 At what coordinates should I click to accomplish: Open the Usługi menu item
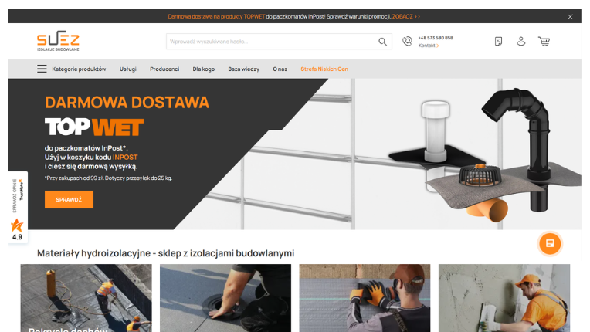[x=128, y=69]
